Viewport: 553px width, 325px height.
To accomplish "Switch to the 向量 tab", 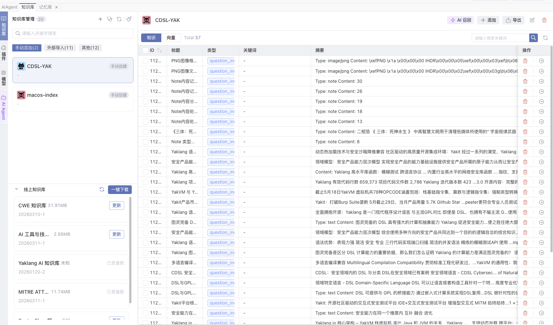I will [171, 38].
